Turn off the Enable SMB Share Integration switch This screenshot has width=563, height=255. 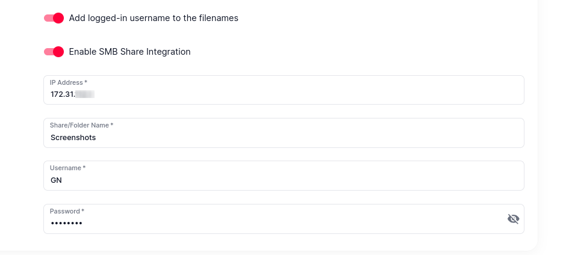pos(54,52)
